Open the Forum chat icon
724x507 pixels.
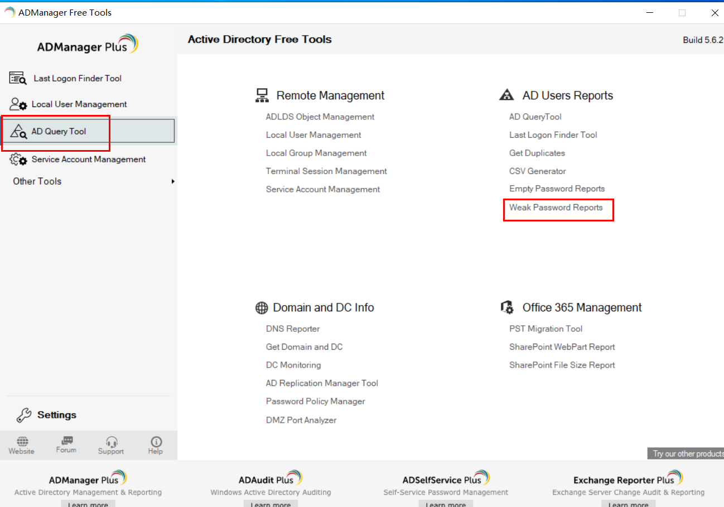[x=67, y=441]
